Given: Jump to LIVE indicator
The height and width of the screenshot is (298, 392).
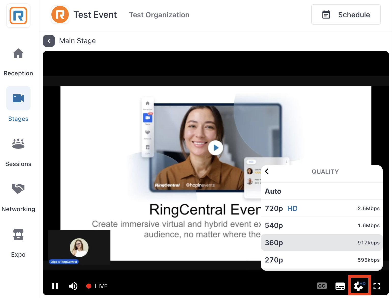Looking at the screenshot, I should 97,286.
